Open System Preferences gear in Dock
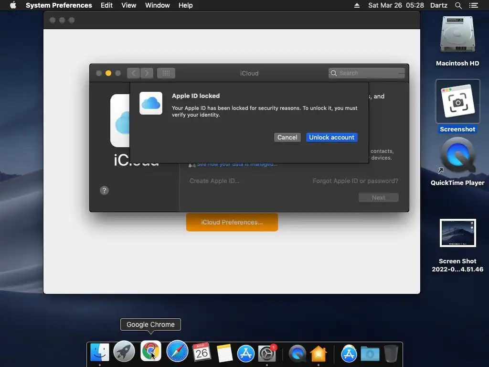Image resolution: width=489 pixels, height=367 pixels. coord(267,353)
